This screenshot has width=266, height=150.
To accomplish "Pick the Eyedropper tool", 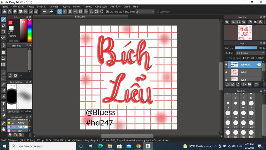I will pos(3,123).
